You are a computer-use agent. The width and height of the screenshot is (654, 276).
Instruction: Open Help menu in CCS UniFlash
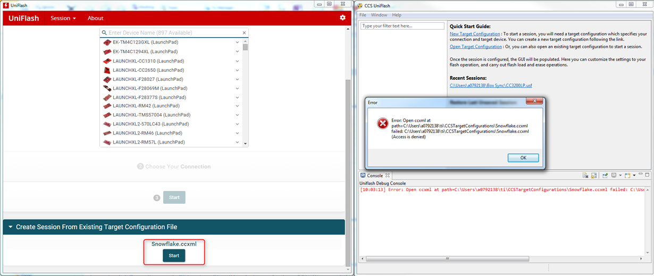pos(397,15)
